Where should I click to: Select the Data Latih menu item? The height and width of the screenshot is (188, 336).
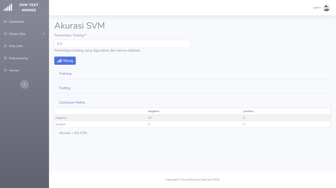pyautogui.click(x=16, y=46)
